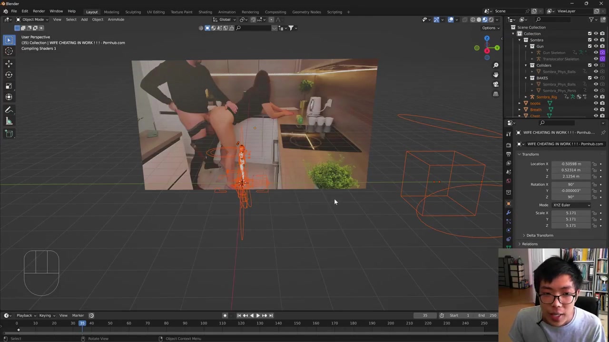Screen dimensions: 609x342
Task: Click the pan view hand icon
Action: (495, 75)
